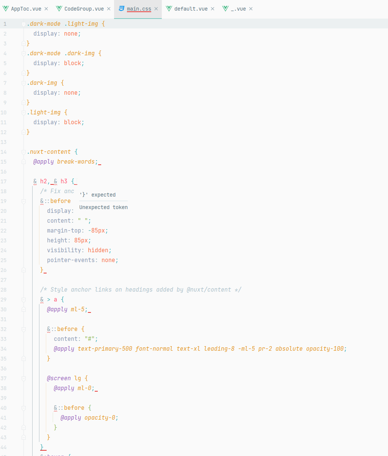Viewport: 388px width, 456px height.
Task: Click the Vue icon on the AppToc.vue tab
Action: 5,8
